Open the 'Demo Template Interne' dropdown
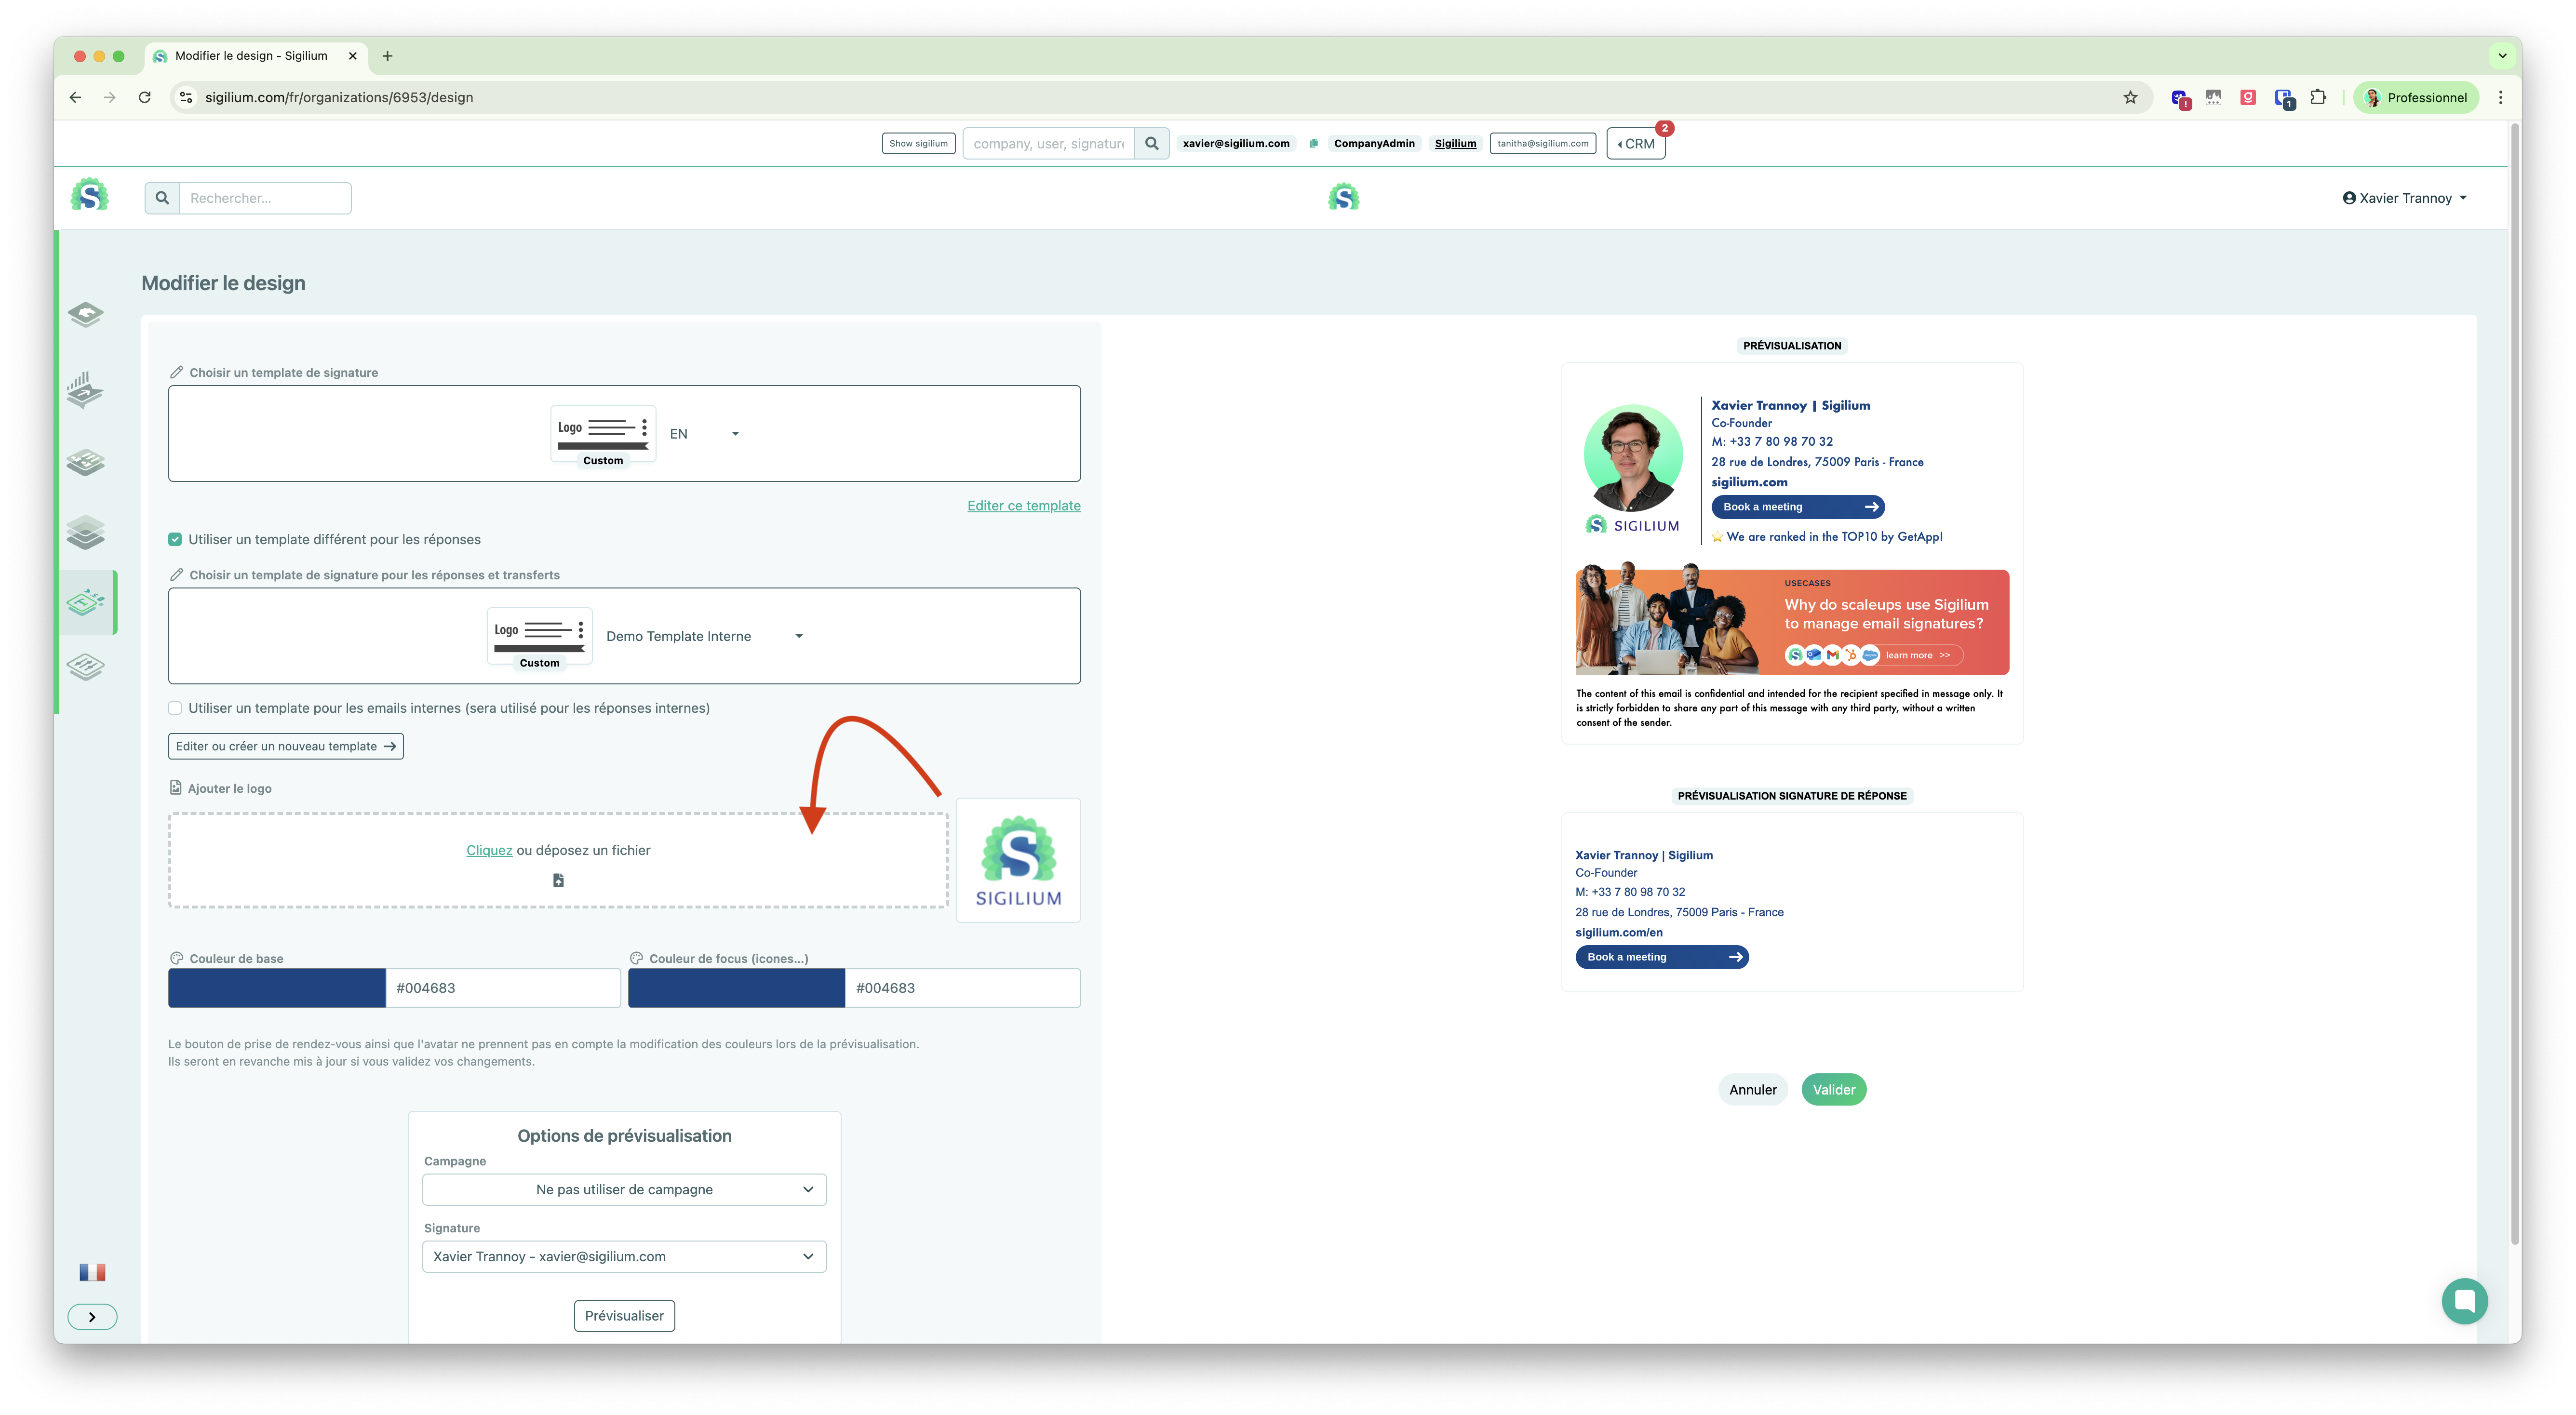The width and height of the screenshot is (2576, 1415). click(x=705, y=636)
